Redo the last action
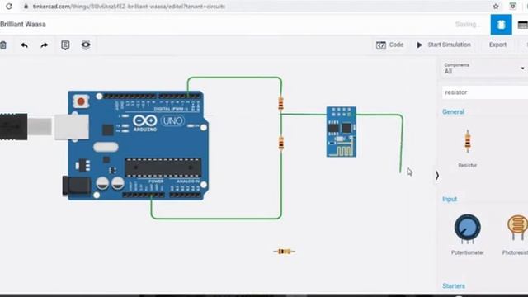 coord(44,45)
